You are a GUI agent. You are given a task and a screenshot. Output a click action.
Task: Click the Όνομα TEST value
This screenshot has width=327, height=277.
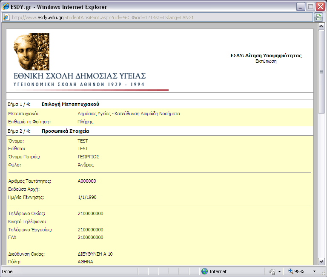83,141
